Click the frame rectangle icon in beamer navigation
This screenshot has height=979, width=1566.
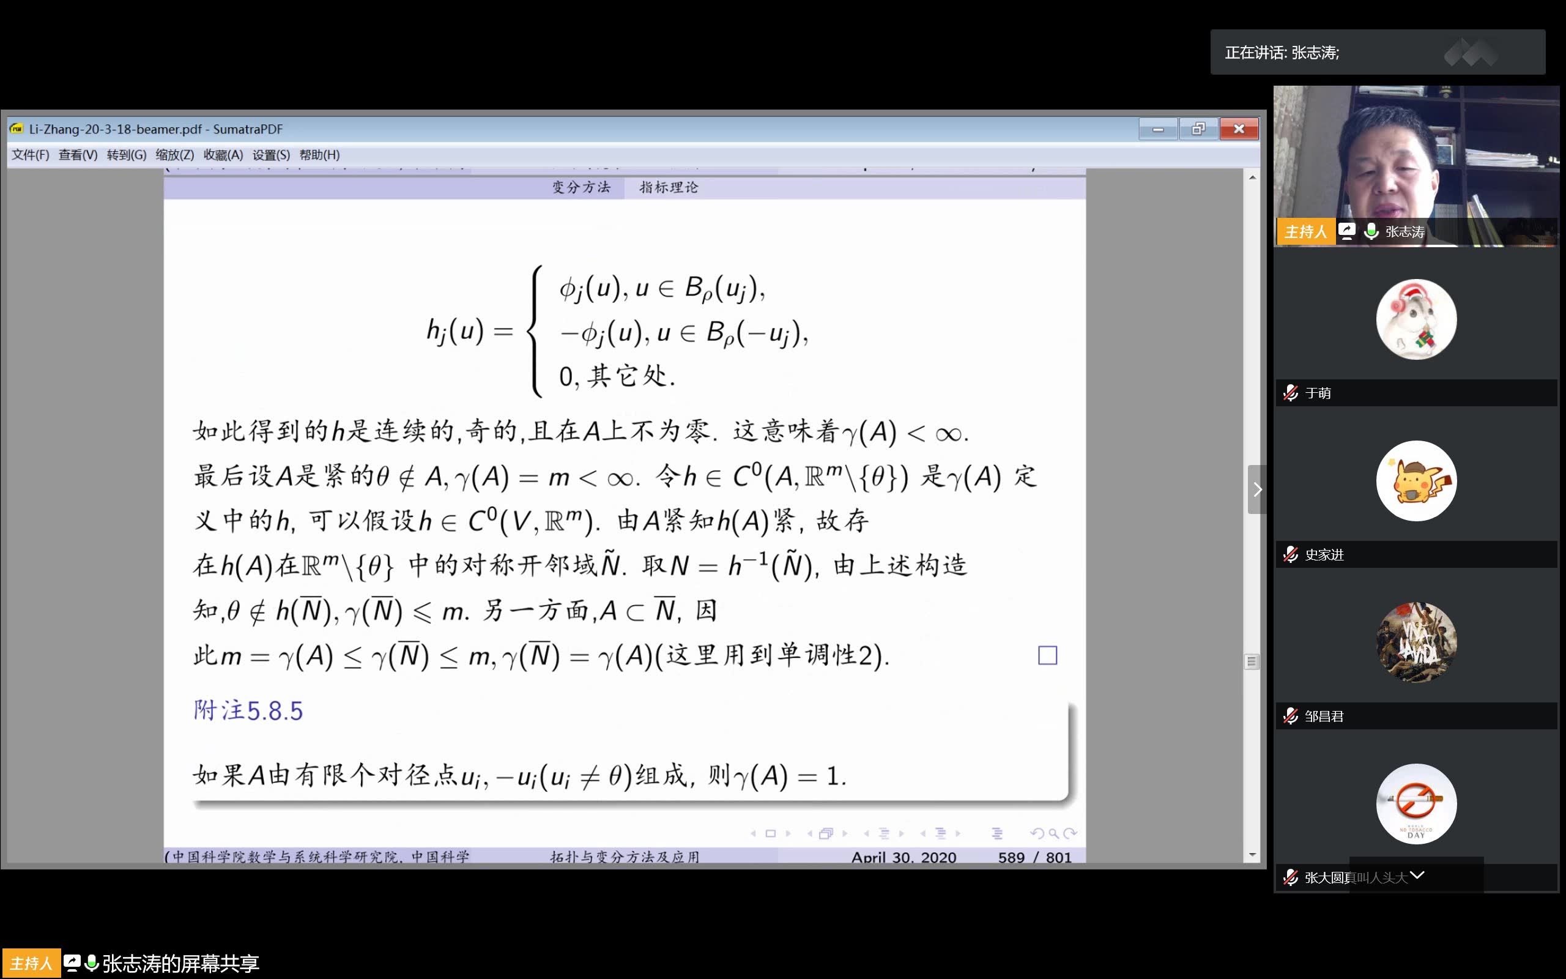click(x=771, y=833)
